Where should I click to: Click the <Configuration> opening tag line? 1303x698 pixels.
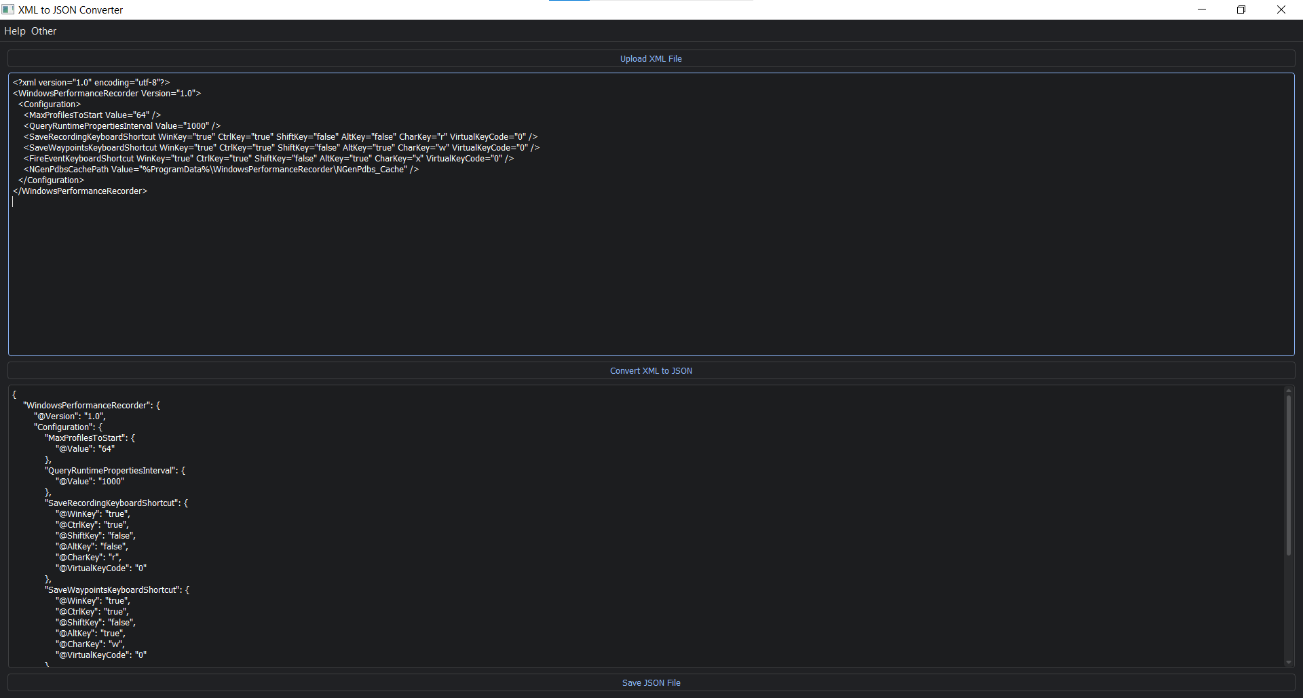50,104
